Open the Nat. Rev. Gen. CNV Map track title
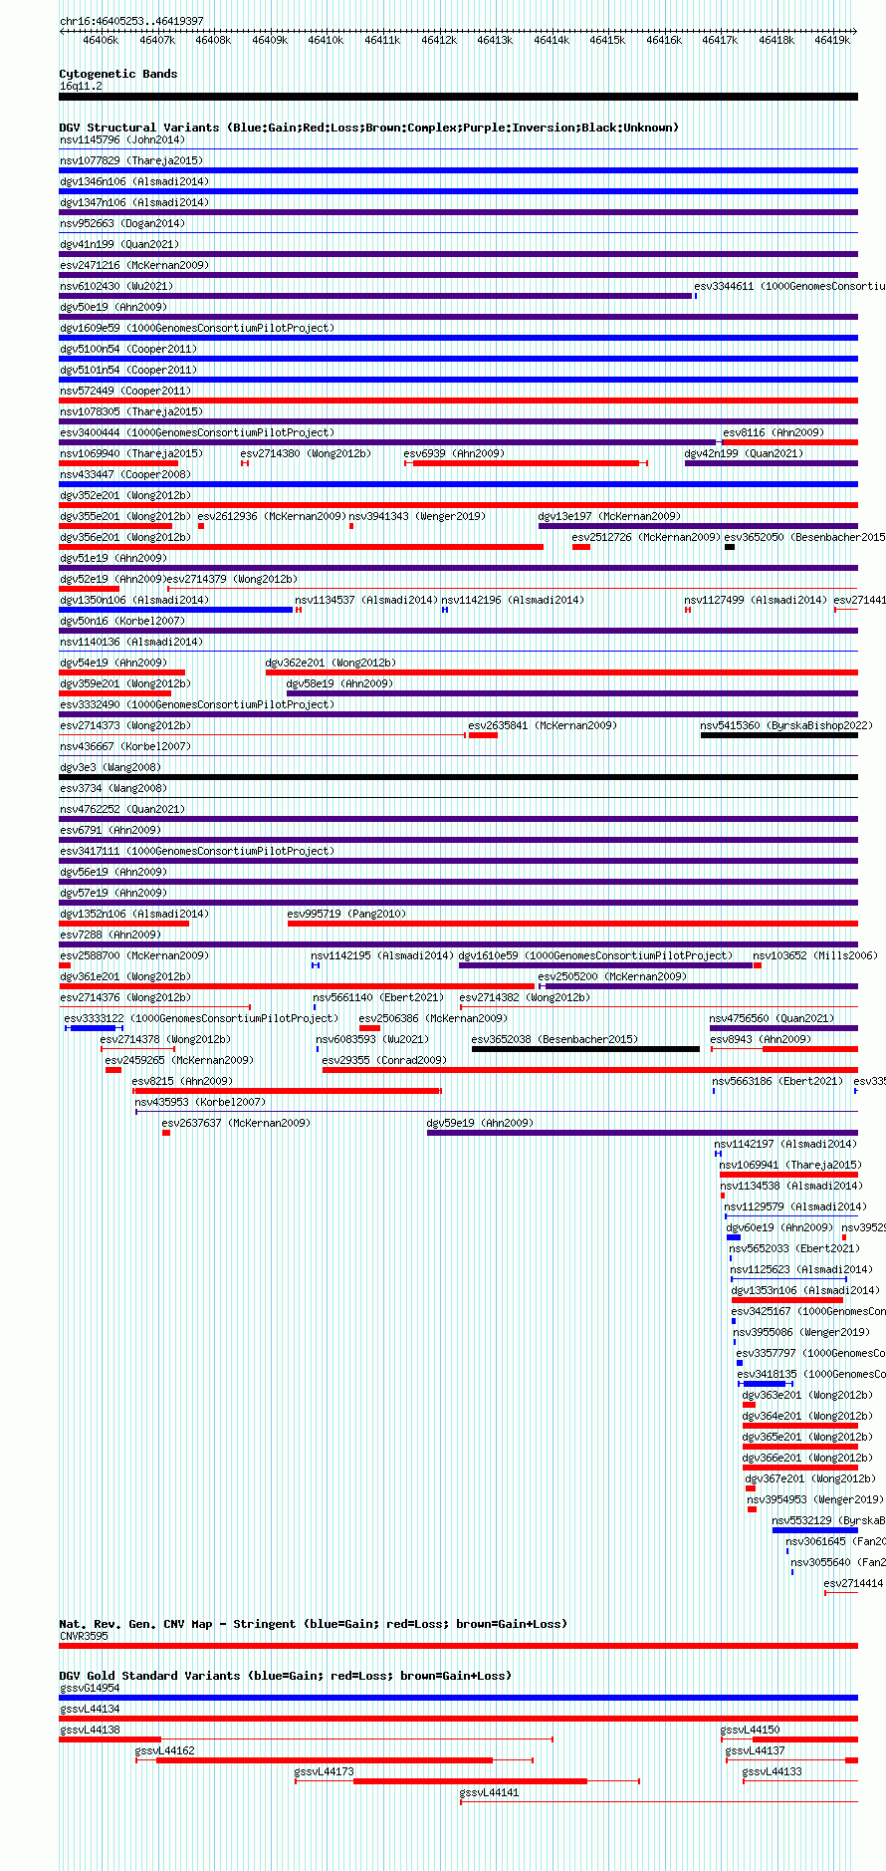Image resolution: width=886 pixels, height=1871 pixels. [313, 1624]
